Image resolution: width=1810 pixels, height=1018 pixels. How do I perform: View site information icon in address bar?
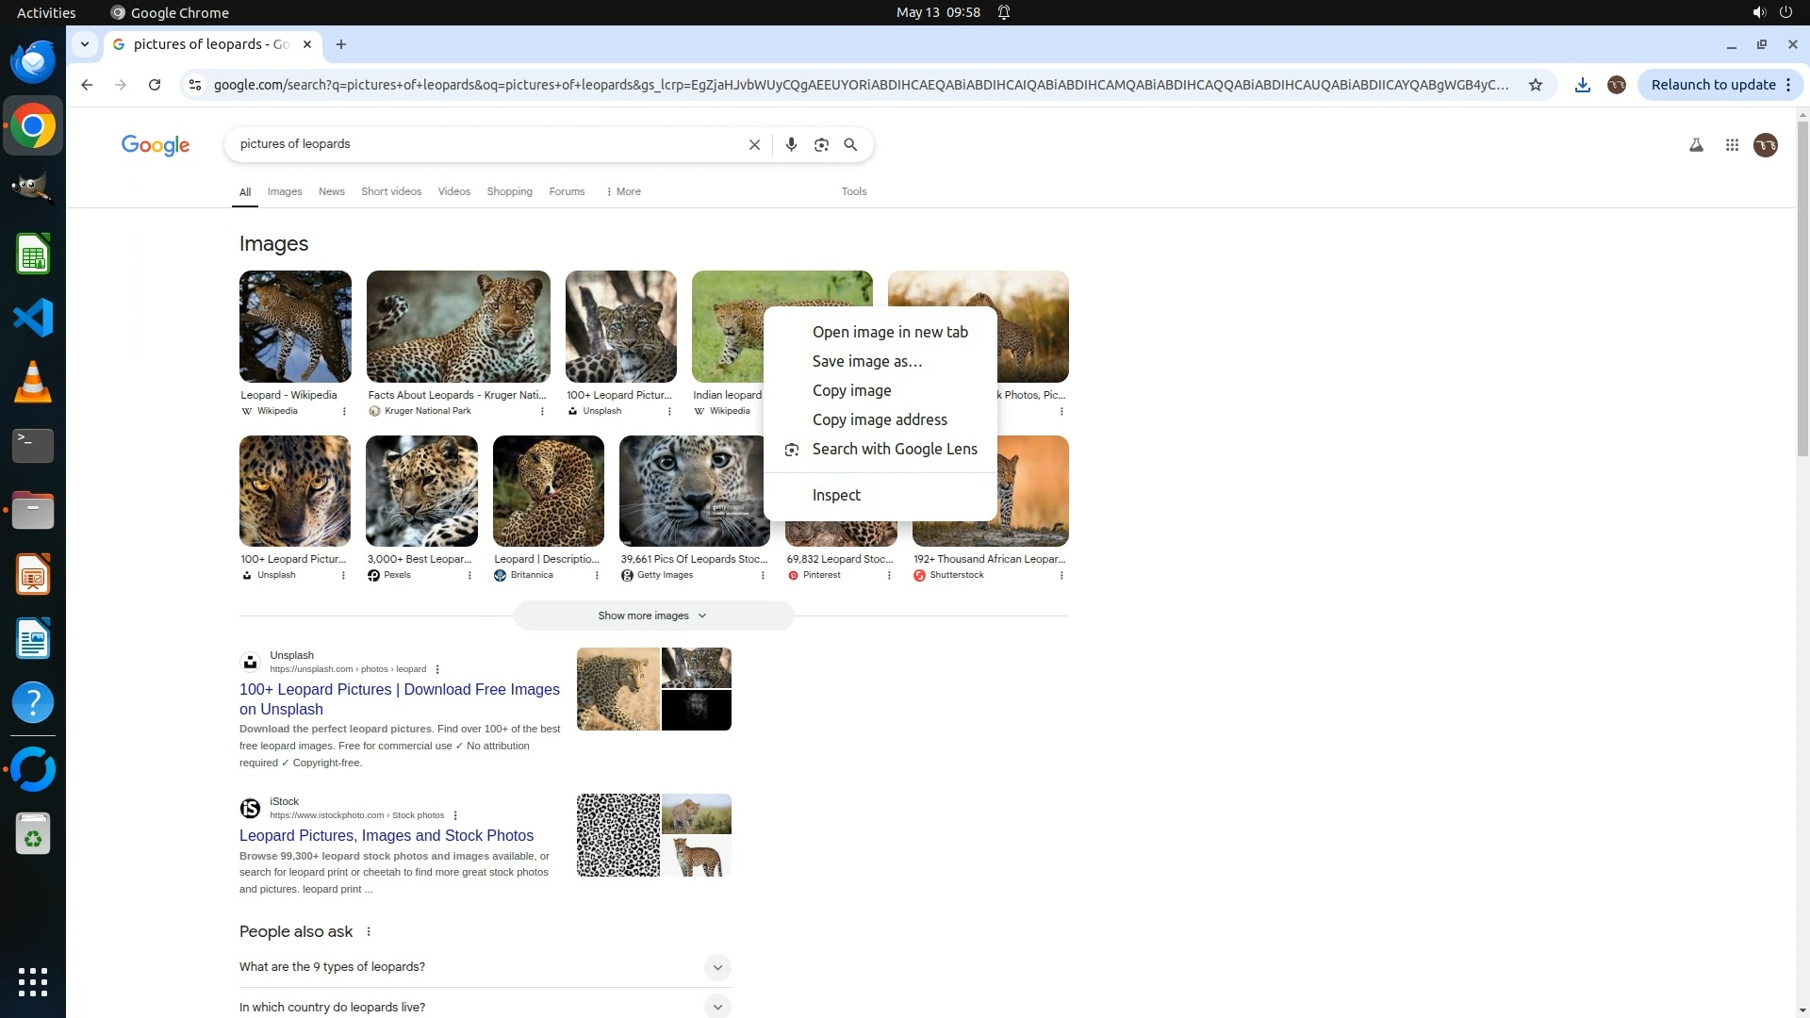coord(195,85)
